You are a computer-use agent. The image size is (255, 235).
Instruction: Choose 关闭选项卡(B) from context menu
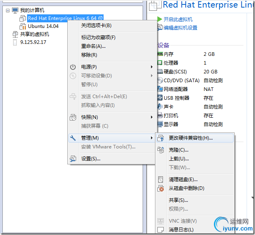point(112,26)
